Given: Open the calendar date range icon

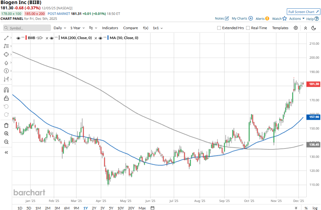Looking at the screenshot, I should 152,208.
